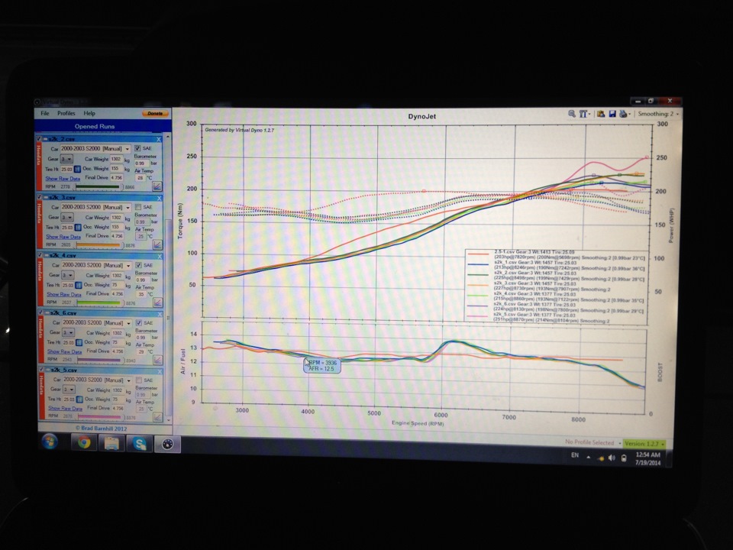Click the Donate button
Screen dimensions: 733x550
155,114
